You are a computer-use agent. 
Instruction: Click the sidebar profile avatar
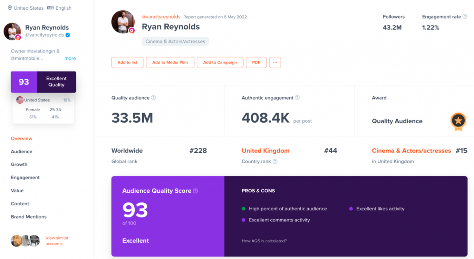pos(12,31)
